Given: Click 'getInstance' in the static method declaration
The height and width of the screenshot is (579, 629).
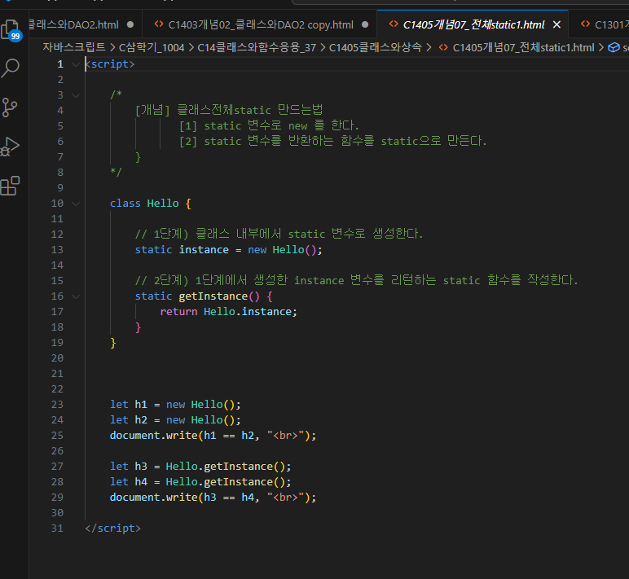Looking at the screenshot, I should tap(213, 296).
